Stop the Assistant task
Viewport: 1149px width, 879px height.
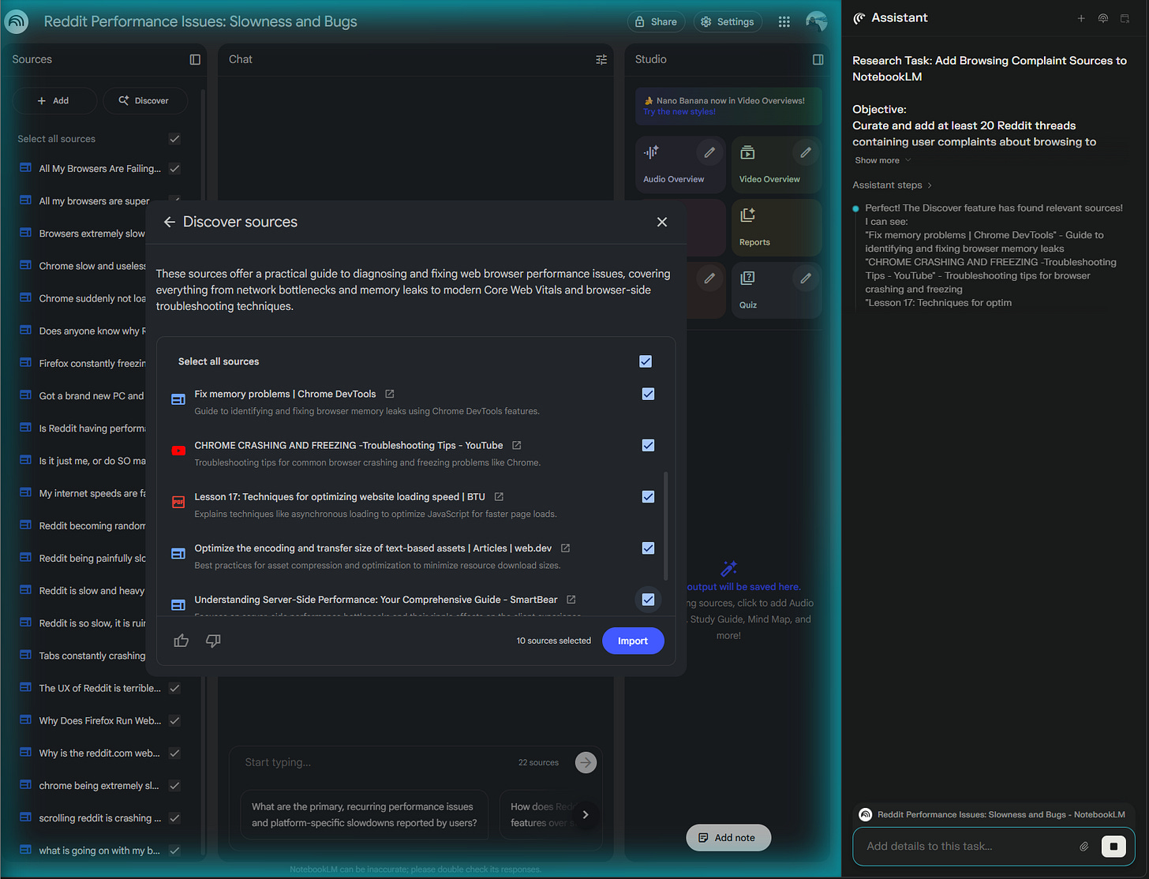[1113, 847]
